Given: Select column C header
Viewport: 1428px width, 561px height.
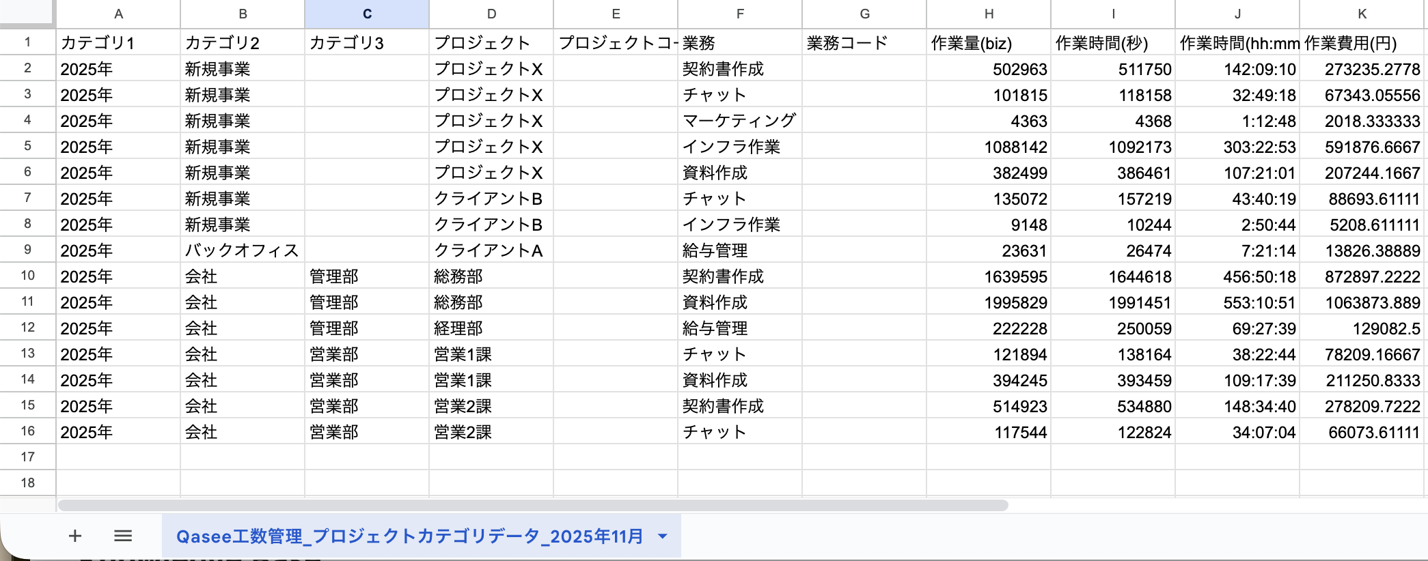Looking at the screenshot, I should click(x=367, y=14).
